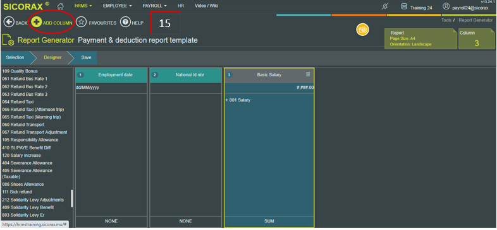
Task: Select the National Id nbr column header
Action: click(x=186, y=75)
